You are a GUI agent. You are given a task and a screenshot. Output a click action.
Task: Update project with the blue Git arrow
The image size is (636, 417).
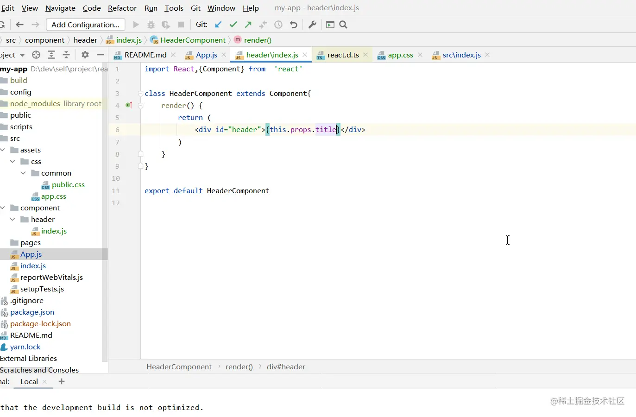218,25
